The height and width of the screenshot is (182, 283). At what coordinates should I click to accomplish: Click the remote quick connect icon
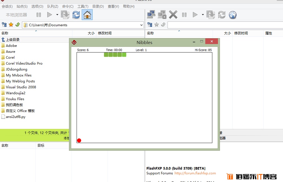(x=162, y=15)
